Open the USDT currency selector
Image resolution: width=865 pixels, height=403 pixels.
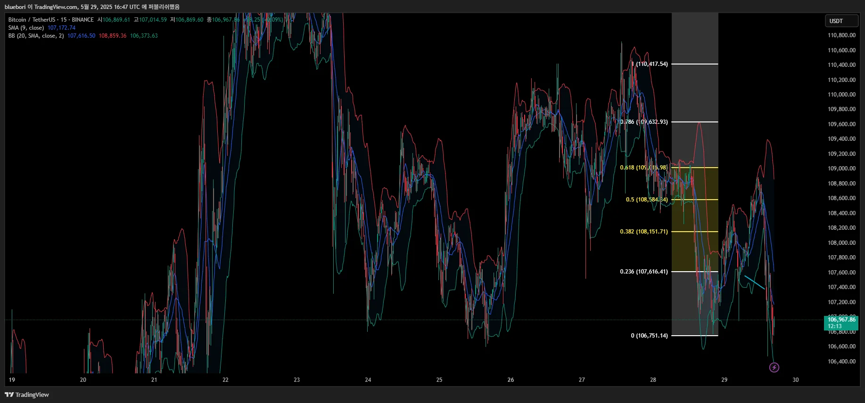coord(841,21)
